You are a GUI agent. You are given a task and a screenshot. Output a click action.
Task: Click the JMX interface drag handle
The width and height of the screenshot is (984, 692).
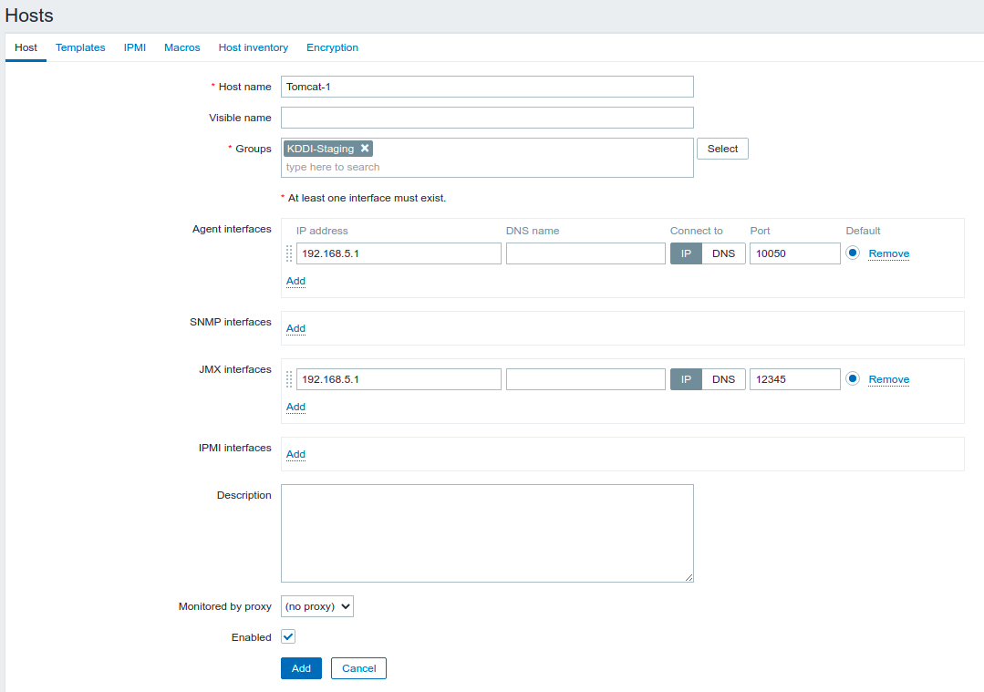coord(289,379)
